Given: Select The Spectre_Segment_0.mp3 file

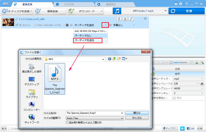Looking at the screenshot, I should coord(55,79).
